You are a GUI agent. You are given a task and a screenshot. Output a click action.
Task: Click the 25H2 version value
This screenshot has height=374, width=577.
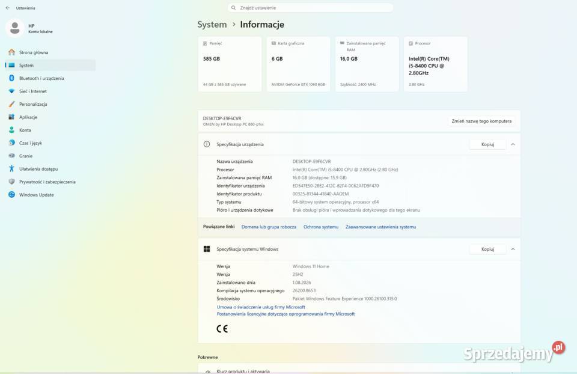click(298, 275)
